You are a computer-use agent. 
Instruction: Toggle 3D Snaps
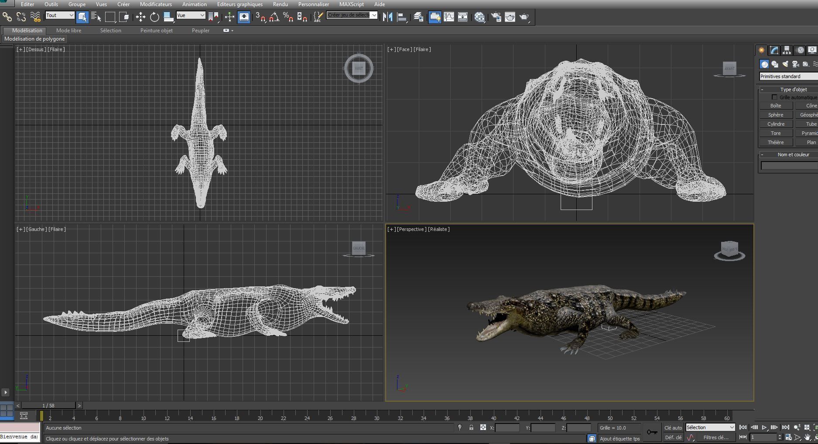click(x=260, y=17)
